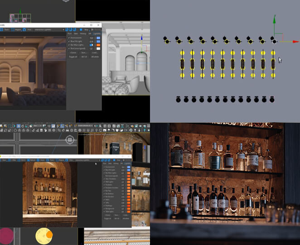Click the large magenta circle at bottom left

[x=5, y=236]
